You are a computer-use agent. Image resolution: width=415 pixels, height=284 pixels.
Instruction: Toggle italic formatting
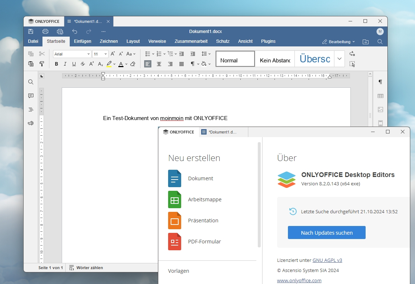(65, 64)
